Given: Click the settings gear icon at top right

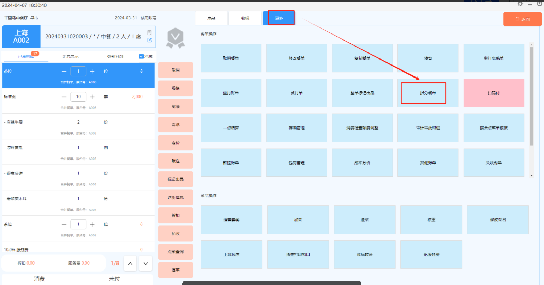Looking at the screenshot, I should tap(520, 4).
